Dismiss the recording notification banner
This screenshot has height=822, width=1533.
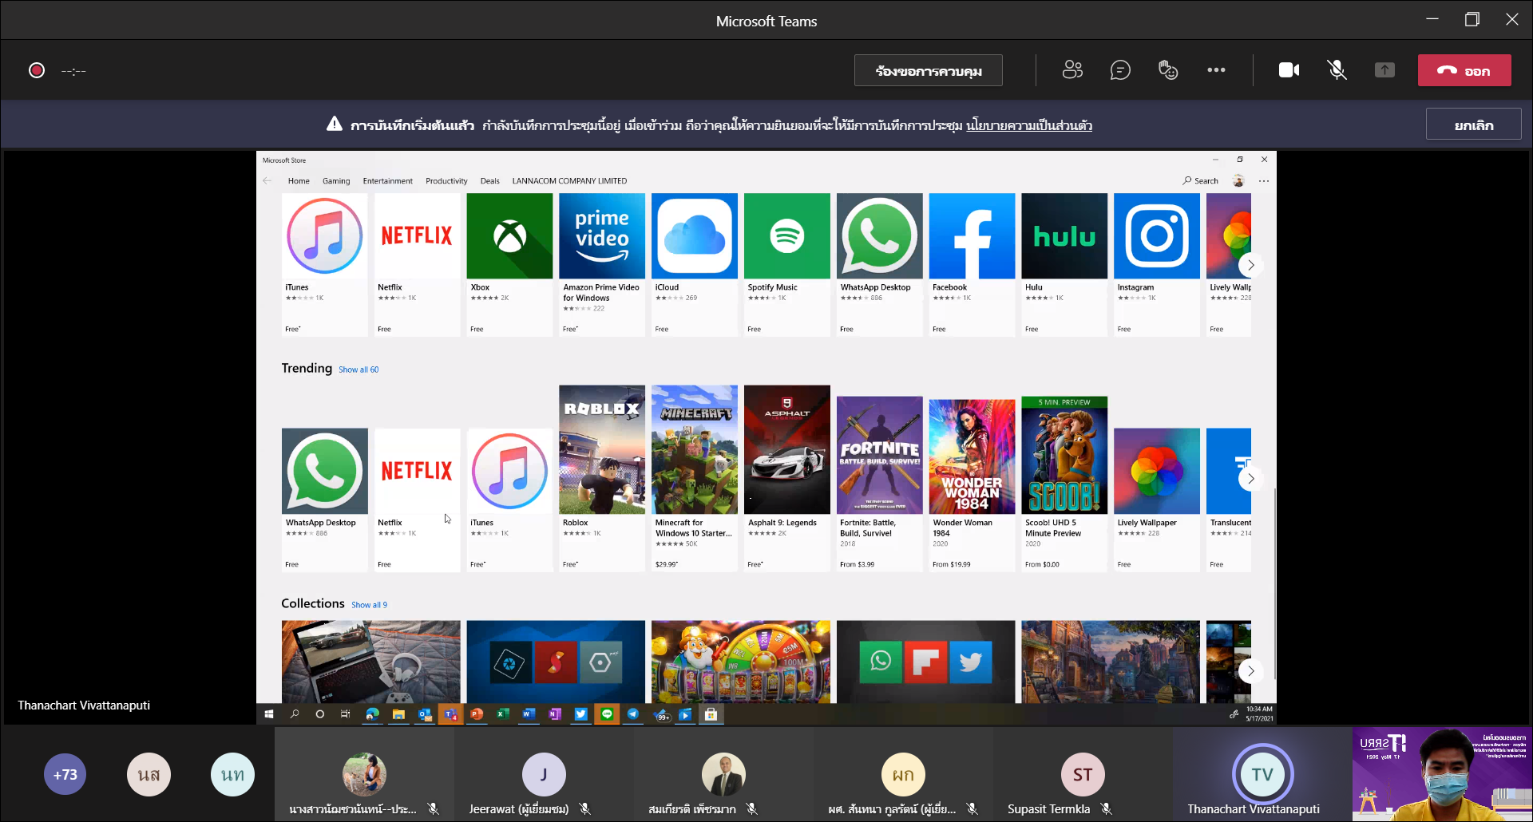pos(1473,124)
